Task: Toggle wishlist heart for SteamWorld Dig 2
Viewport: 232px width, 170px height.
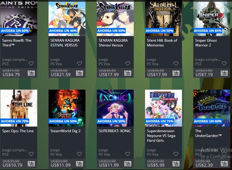Action: 79,154
